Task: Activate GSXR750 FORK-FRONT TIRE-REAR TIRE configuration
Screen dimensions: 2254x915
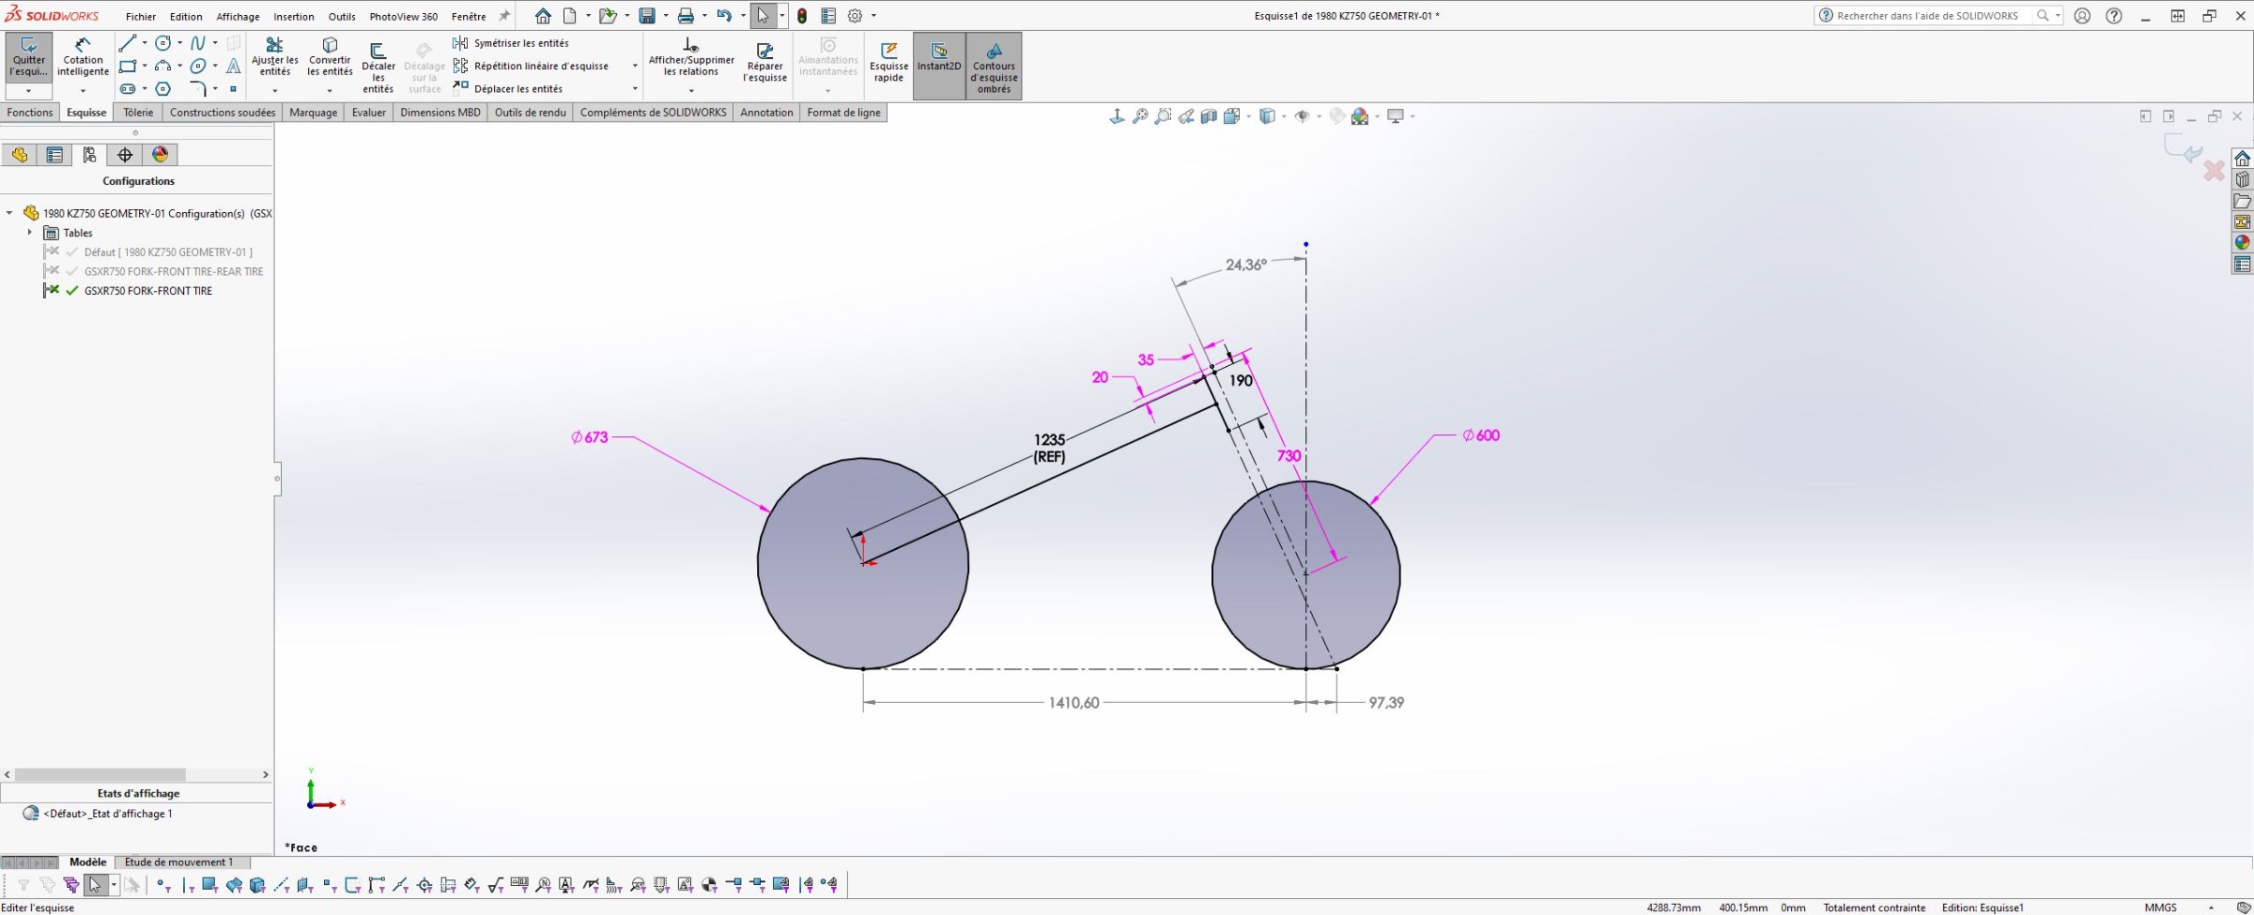Action: coord(173,271)
